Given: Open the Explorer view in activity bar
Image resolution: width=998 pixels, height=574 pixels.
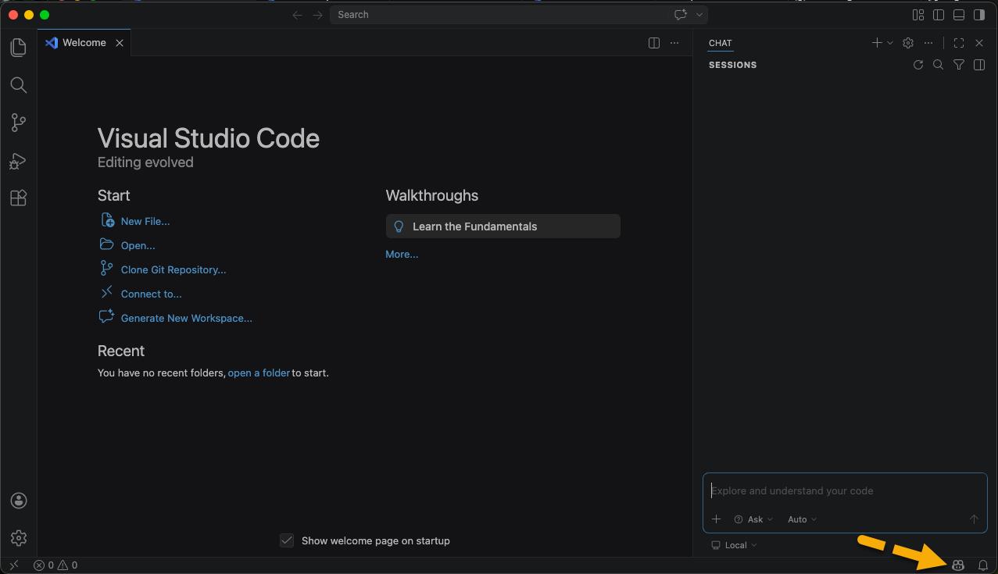Looking at the screenshot, I should (x=19, y=48).
